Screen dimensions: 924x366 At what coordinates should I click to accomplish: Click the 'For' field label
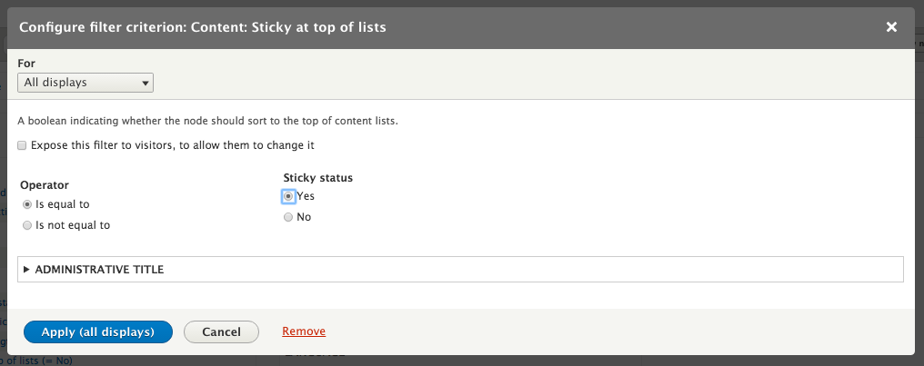click(26, 64)
